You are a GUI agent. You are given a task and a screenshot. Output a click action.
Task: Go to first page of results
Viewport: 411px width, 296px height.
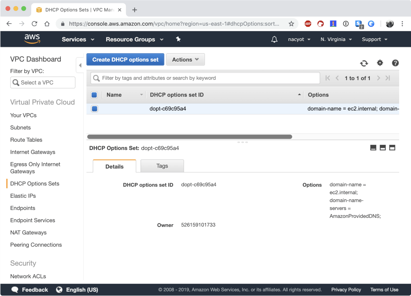328,78
